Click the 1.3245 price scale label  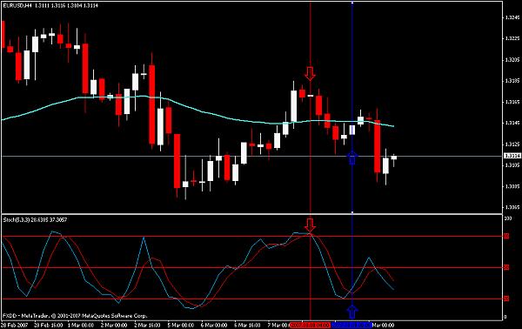[x=512, y=17]
